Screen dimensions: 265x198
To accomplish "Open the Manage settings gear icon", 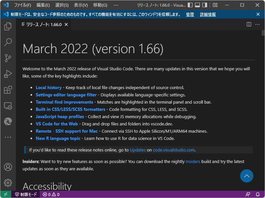I will [x=7, y=182].
